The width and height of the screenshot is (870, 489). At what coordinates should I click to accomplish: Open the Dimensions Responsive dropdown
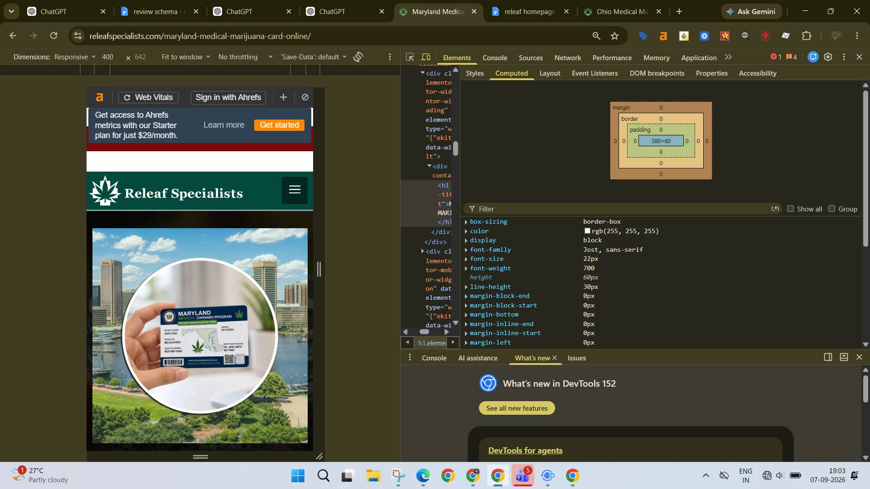[x=75, y=57]
